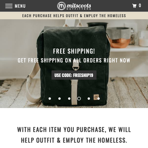The width and height of the screenshot is (148, 148).
Task: Click the circular m logo emblem
Action: click(62, 6)
